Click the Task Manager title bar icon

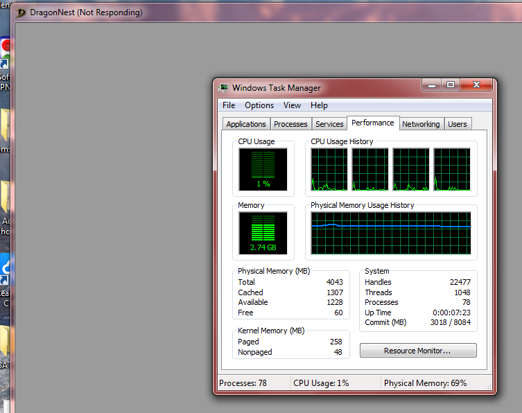(223, 88)
